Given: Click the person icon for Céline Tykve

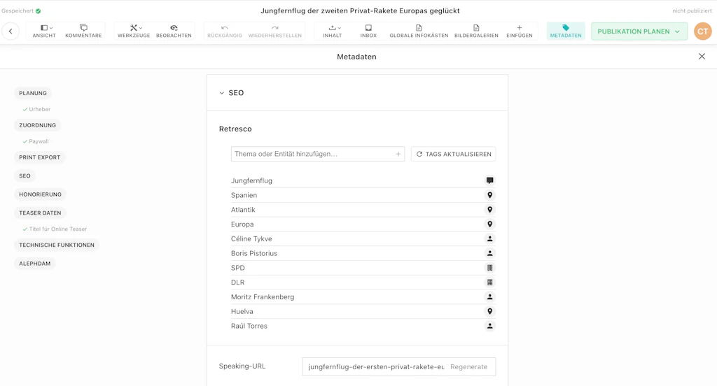Looking at the screenshot, I should pyautogui.click(x=489, y=238).
